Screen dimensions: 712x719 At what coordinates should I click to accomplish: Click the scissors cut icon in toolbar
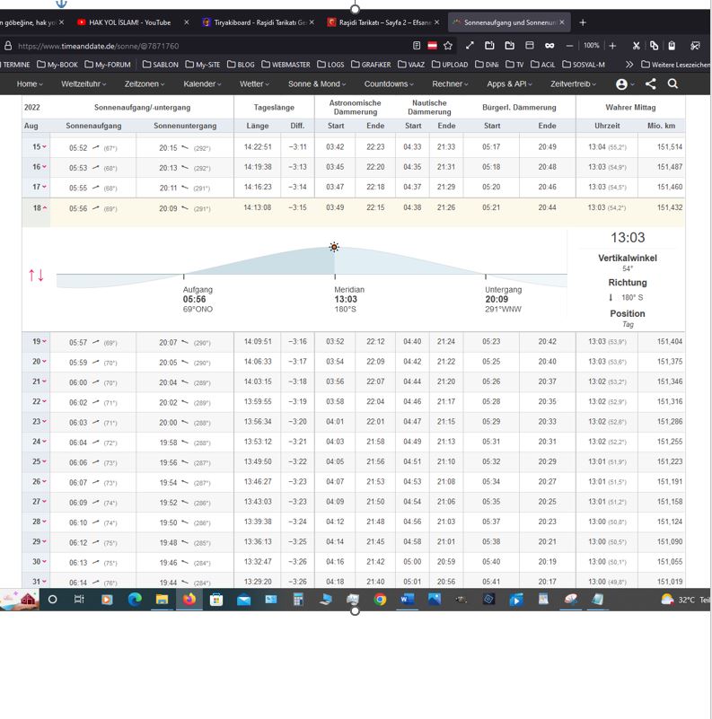pos(636,46)
